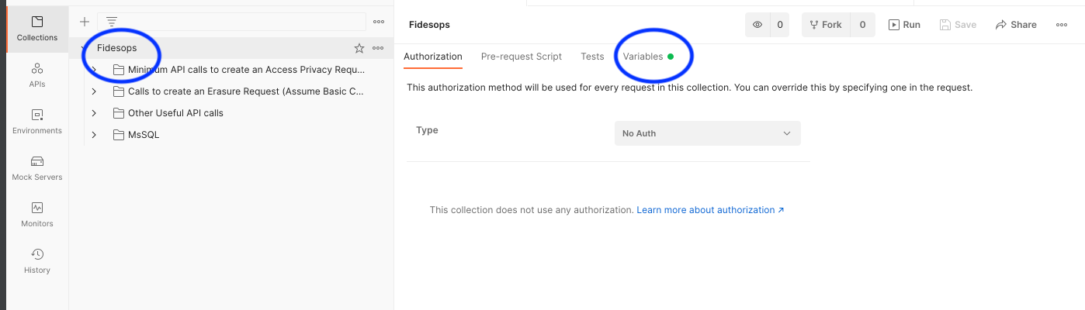This screenshot has width=1085, height=310.
Task: Open the No Auth type dropdown
Action: tap(707, 133)
